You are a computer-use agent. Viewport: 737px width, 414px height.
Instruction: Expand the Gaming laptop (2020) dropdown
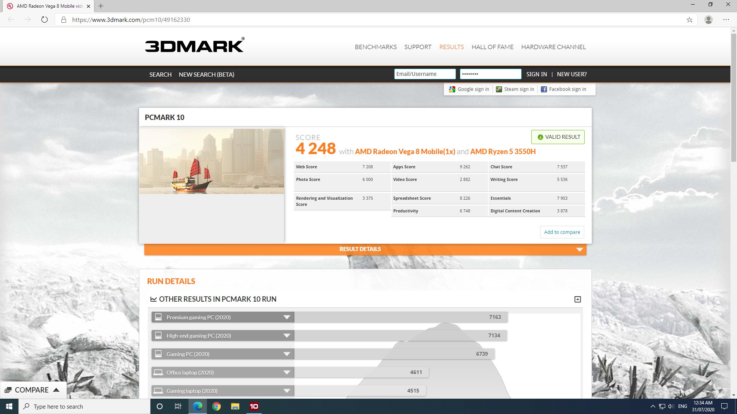point(287,391)
